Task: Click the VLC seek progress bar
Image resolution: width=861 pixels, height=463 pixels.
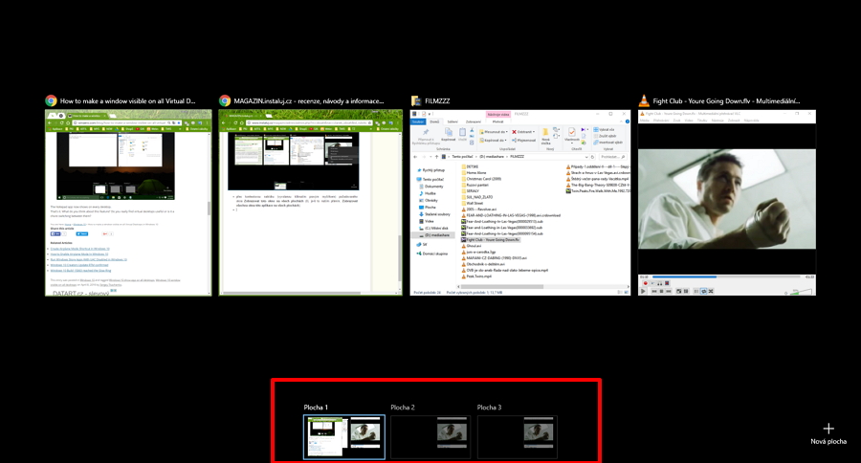Action: coord(726,276)
